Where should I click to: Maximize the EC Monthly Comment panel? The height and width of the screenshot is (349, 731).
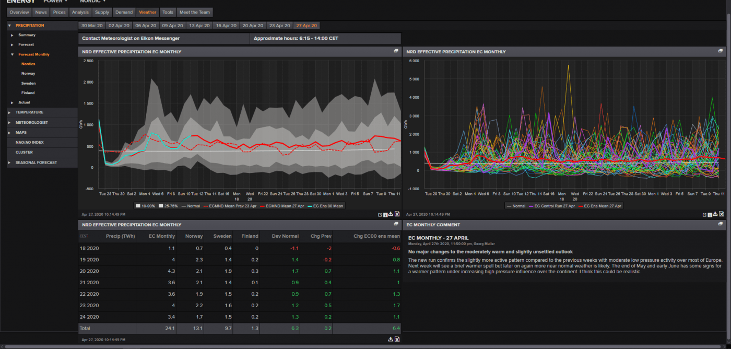pos(721,224)
